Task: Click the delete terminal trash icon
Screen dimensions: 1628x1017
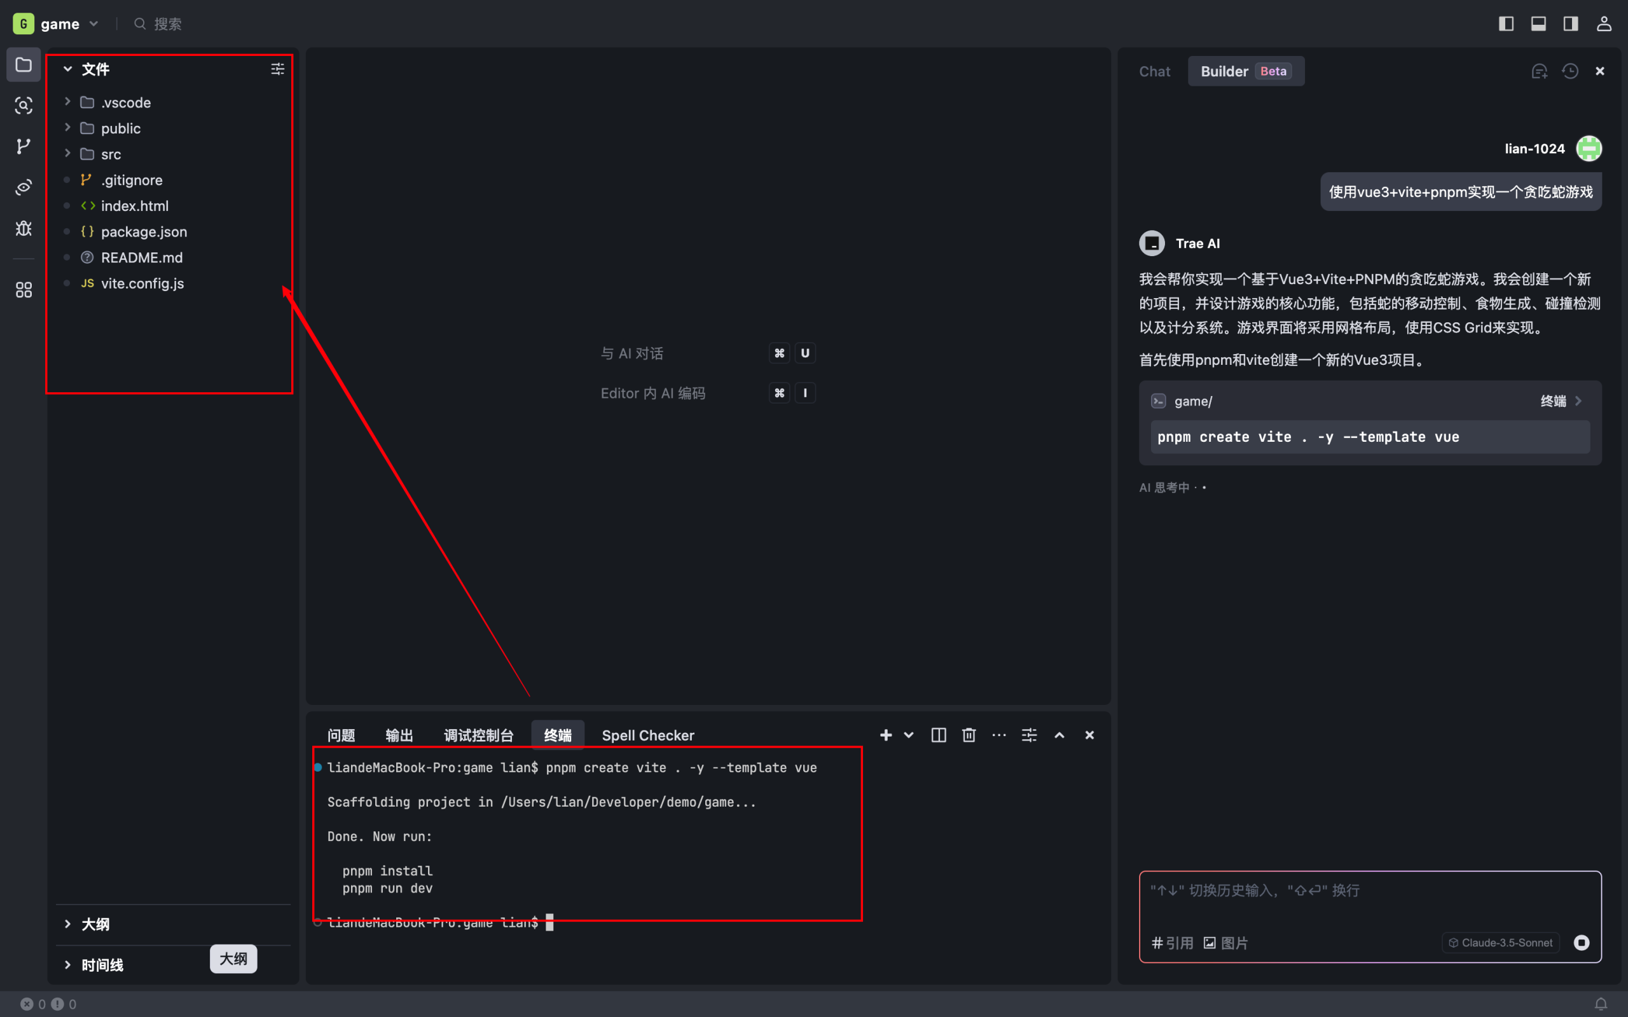Action: click(x=968, y=735)
